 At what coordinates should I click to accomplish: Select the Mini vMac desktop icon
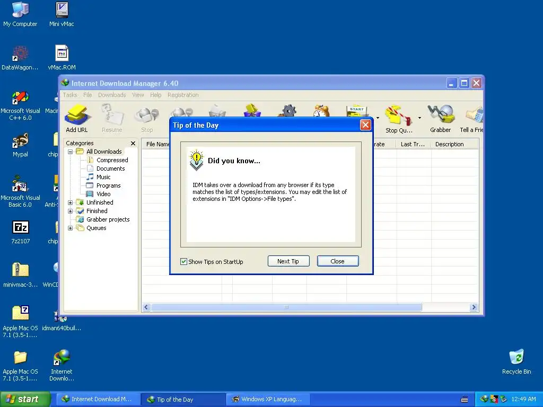62,14
